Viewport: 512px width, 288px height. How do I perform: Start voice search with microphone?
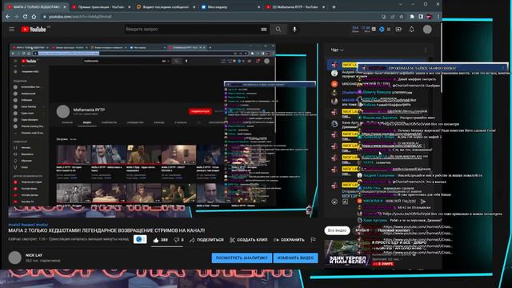click(294, 30)
